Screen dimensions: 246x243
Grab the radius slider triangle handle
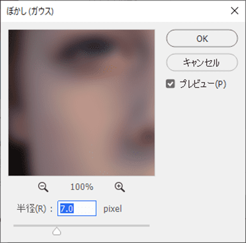[x=57, y=231]
